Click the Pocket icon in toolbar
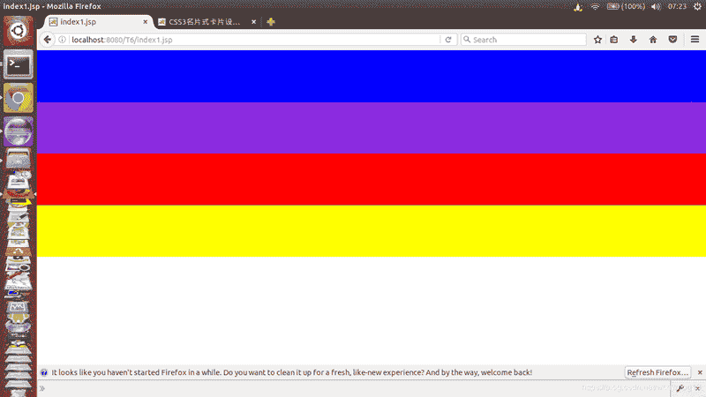Screen dimensions: 706x397 [672, 40]
